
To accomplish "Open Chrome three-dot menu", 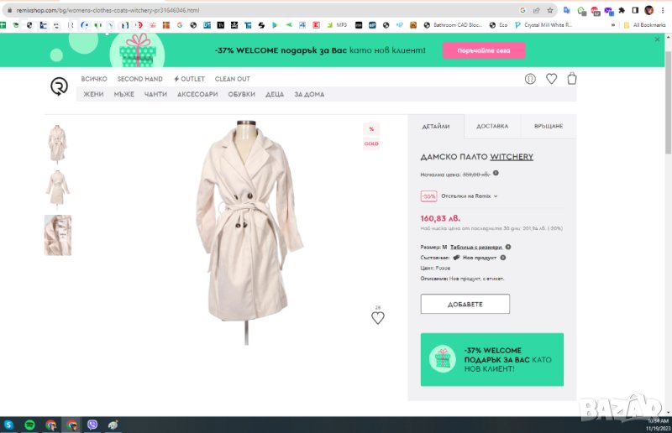I will [663, 10].
